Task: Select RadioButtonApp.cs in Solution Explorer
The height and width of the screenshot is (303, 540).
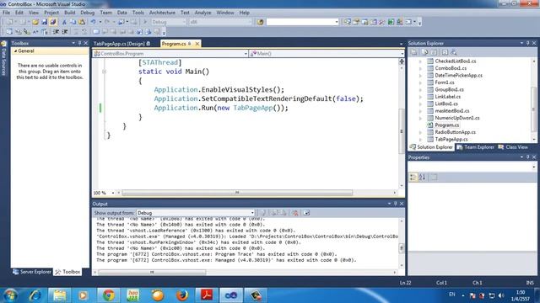Action: coord(455,132)
